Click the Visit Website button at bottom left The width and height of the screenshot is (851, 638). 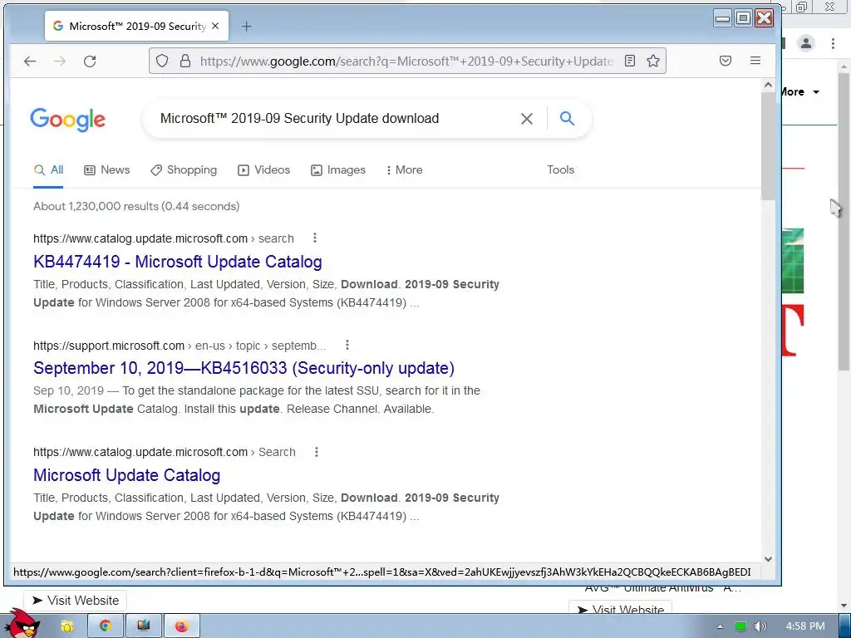pos(75,600)
